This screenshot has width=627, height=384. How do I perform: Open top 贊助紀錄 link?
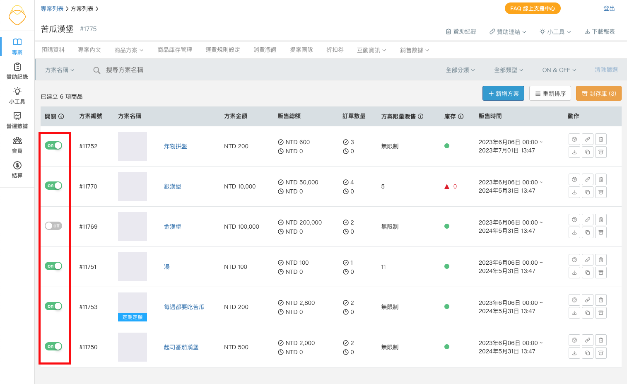[461, 32]
